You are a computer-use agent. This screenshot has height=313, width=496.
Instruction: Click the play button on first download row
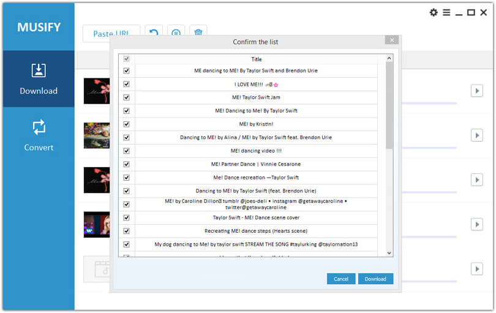click(x=476, y=91)
